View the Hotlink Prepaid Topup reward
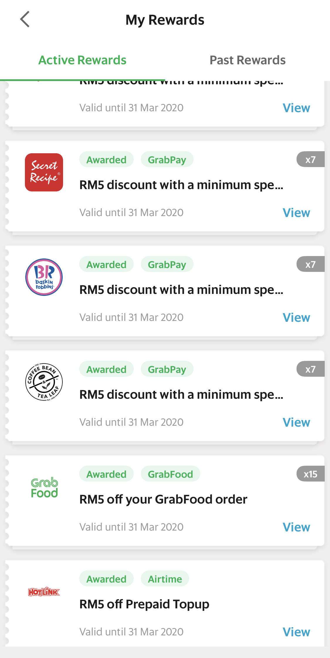The height and width of the screenshot is (658, 330). click(296, 632)
